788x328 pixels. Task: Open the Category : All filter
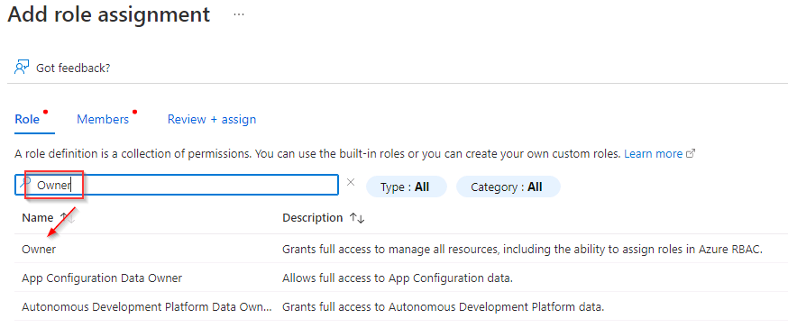click(x=509, y=187)
